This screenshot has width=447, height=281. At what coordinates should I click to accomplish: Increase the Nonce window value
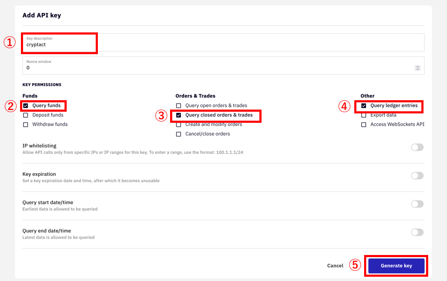coord(418,66)
